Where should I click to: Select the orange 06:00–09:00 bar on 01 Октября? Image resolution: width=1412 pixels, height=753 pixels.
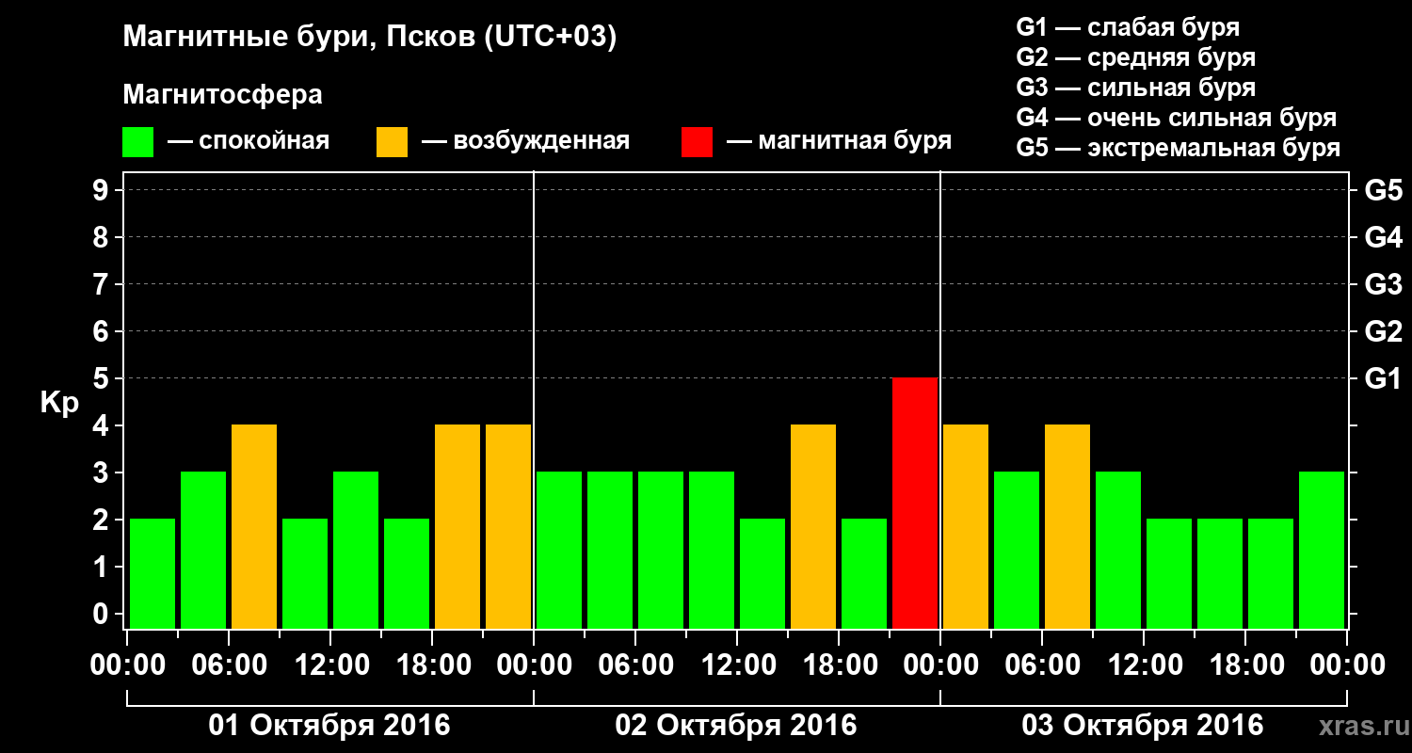(254, 526)
